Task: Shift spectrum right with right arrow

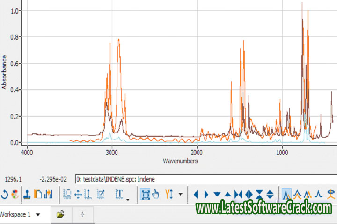Action: (206, 194)
